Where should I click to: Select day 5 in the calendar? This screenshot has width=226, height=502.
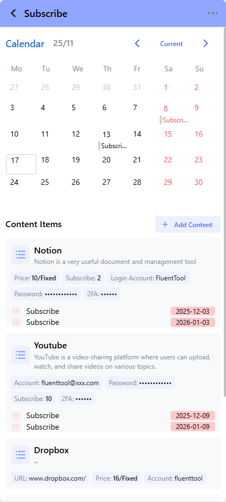point(74,108)
